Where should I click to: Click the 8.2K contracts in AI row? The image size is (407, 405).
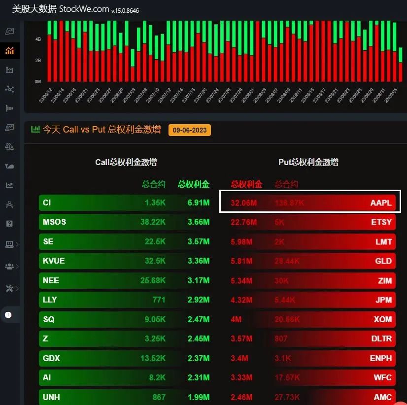(x=157, y=378)
